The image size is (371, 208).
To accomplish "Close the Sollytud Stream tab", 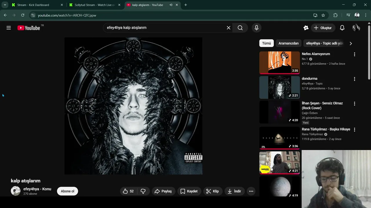I will click(x=120, y=5).
